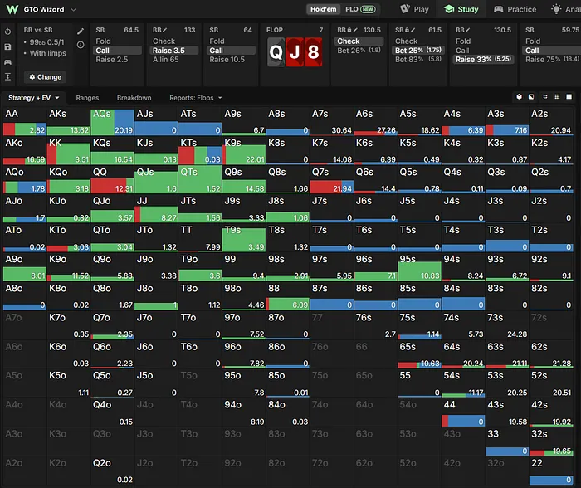Click the 32s hand cell
Viewport: 581px width, 488px height.
click(x=550, y=442)
